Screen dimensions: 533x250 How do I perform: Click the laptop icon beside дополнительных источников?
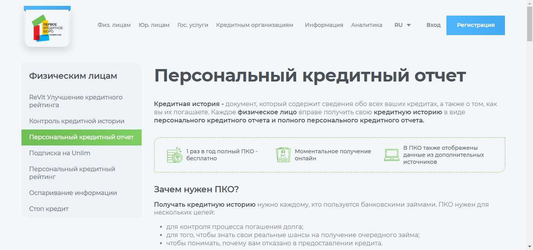click(x=392, y=155)
